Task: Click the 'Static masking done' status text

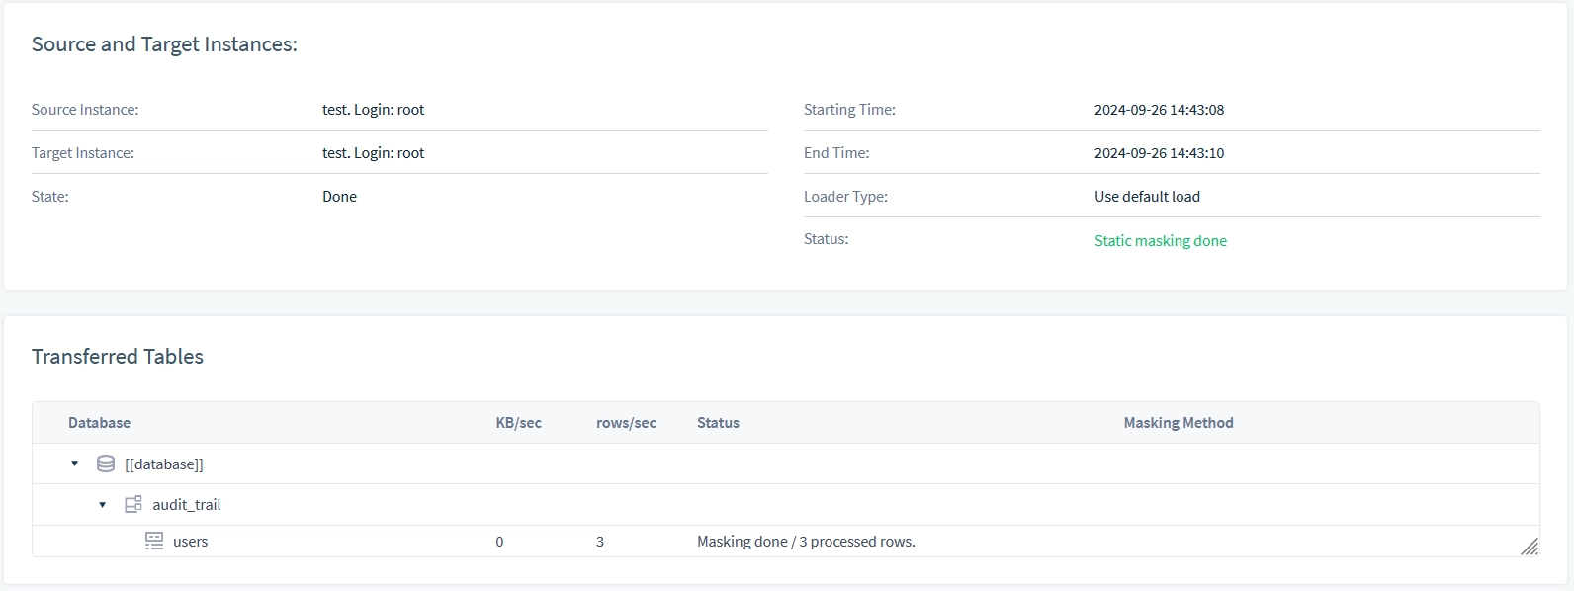Action: [x=1161, y=241]
